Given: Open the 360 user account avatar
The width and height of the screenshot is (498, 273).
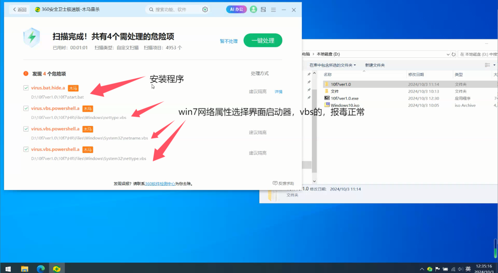Looking at the screenshot, I should [x=254, y=9].
